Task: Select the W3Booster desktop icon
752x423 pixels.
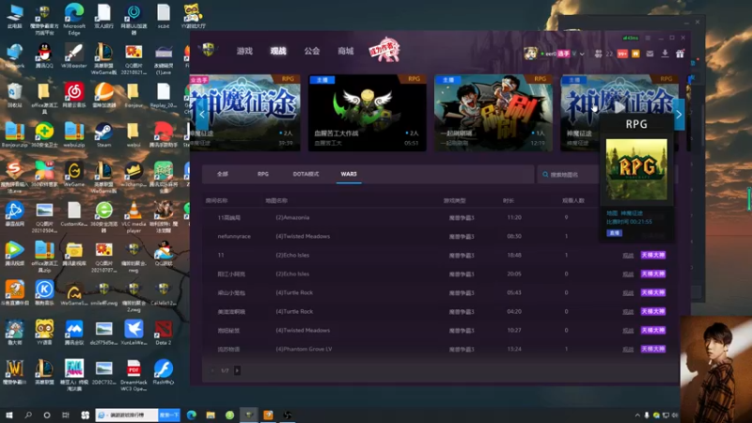Action: tap(74, 55)
